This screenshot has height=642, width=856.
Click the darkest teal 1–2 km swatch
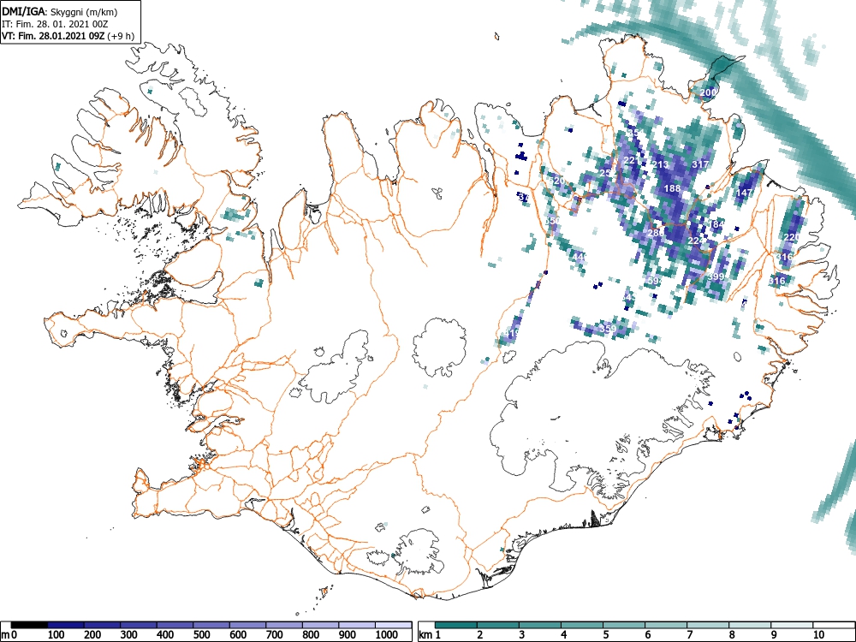pos(456,625)
